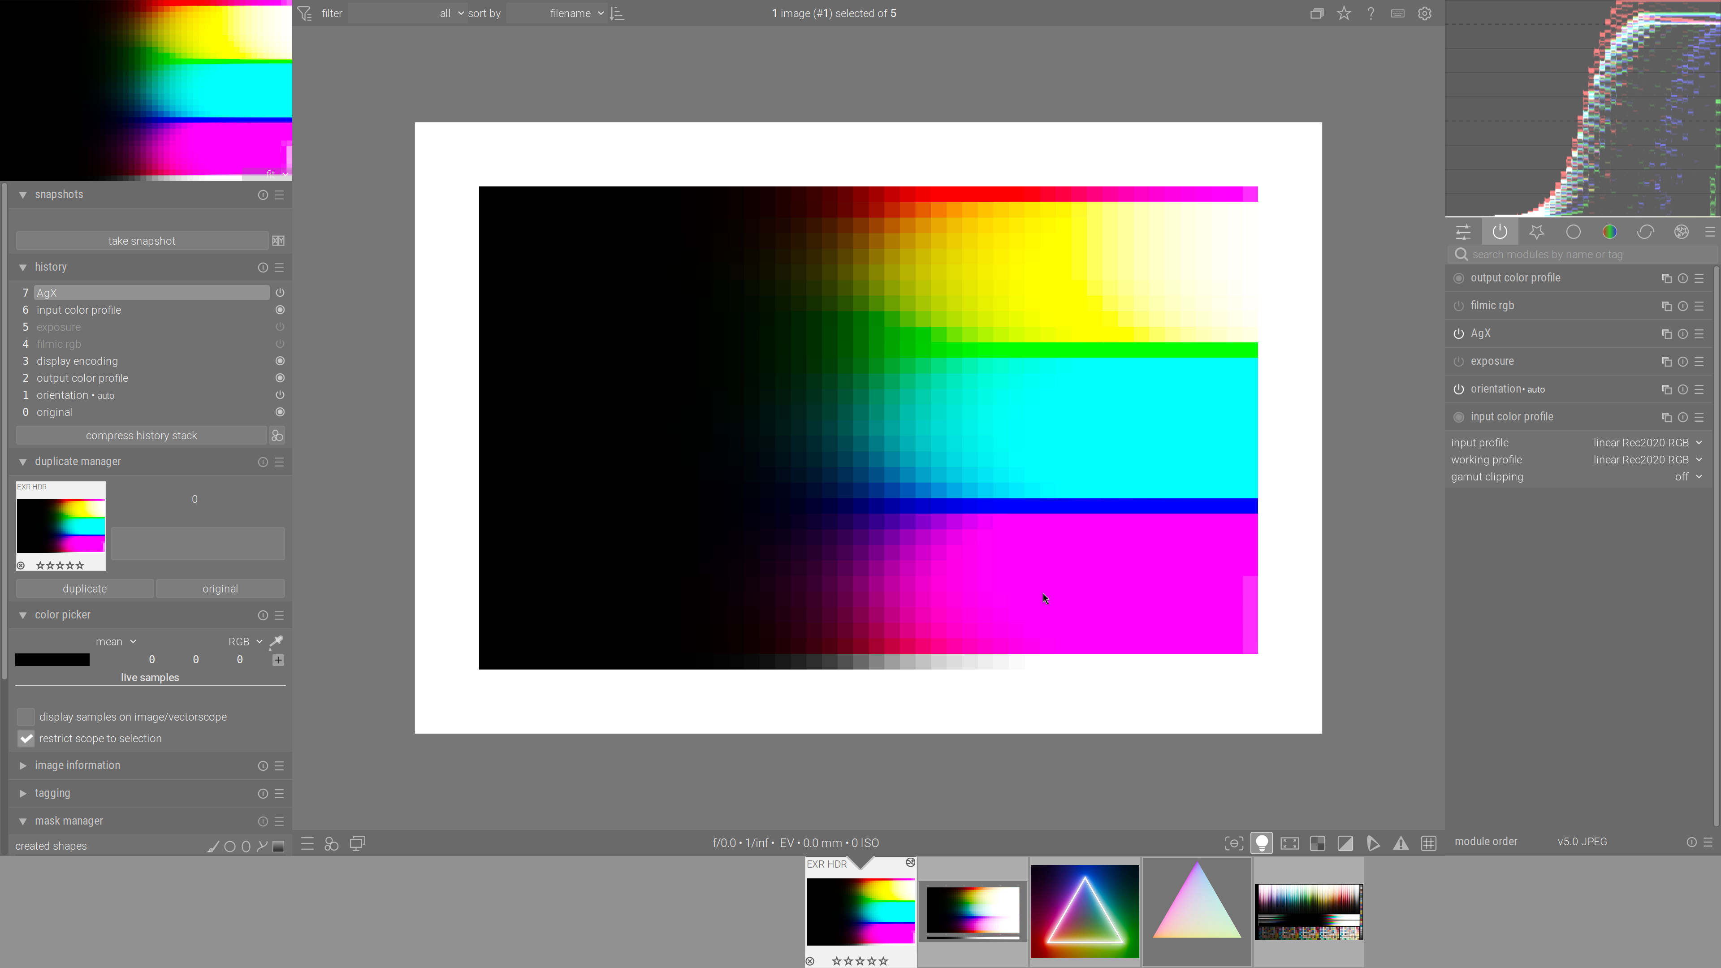Enable the filmic rgb module
Screen dimensions: 1721x968
pos(1458,306)
